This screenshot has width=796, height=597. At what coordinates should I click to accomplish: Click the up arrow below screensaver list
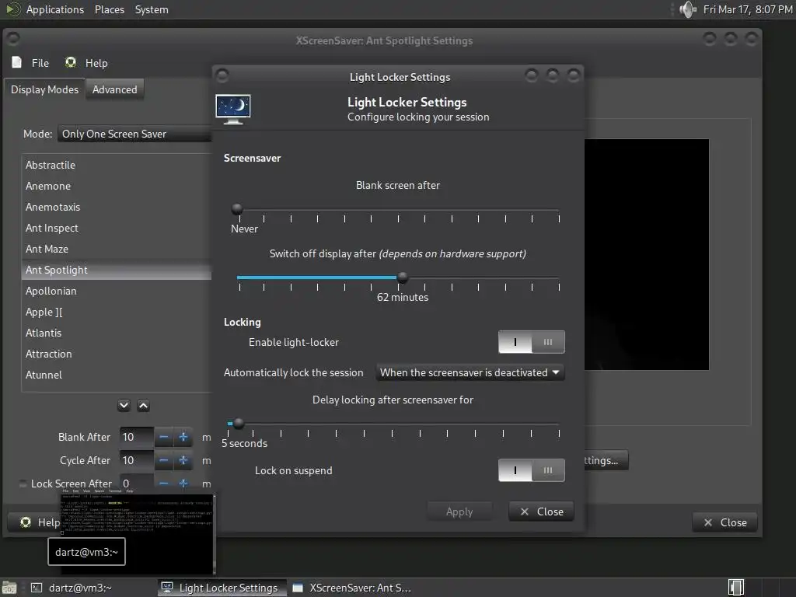point(144,406)
